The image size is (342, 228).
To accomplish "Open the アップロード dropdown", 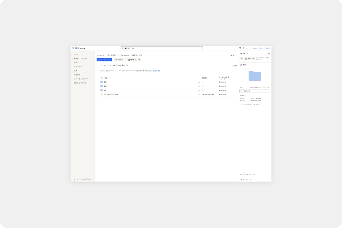I will (105, 60).
